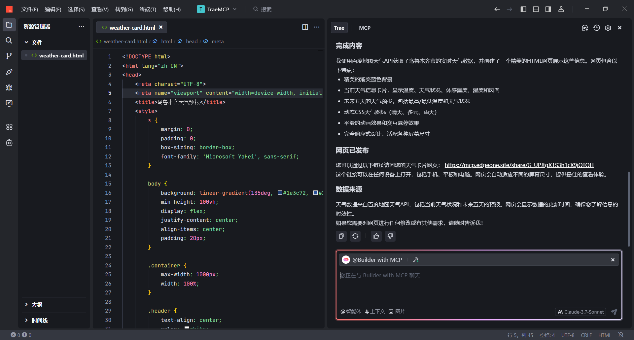Switch to the Trae tab

tap(339, 28)
